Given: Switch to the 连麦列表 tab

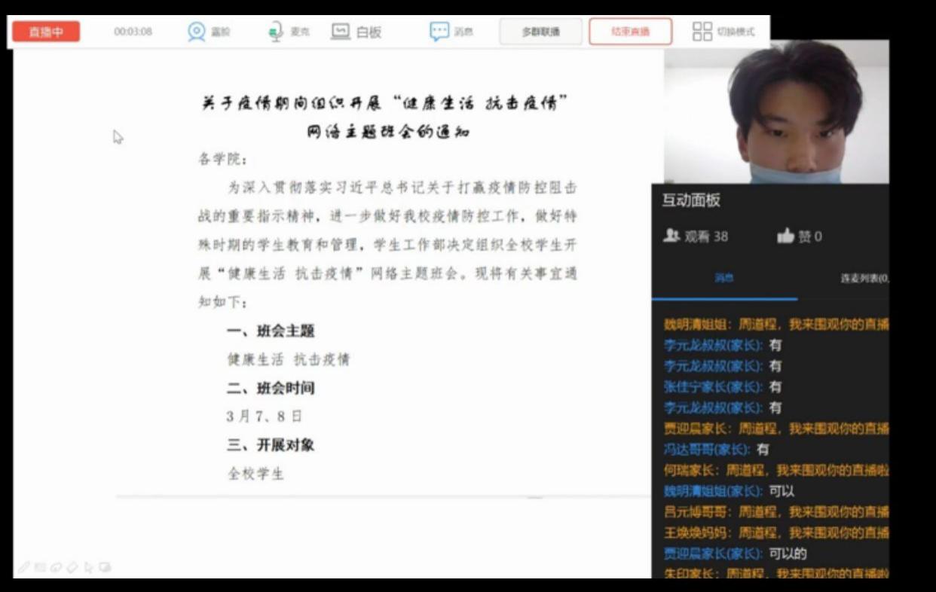Looking at the screenshot, I should point(864,278).
